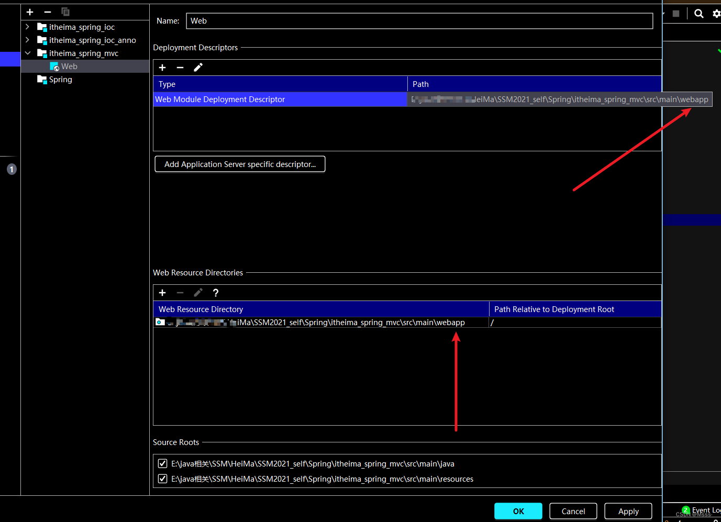Add a web resource directory

pyautogui.click(x=162, y=293)
